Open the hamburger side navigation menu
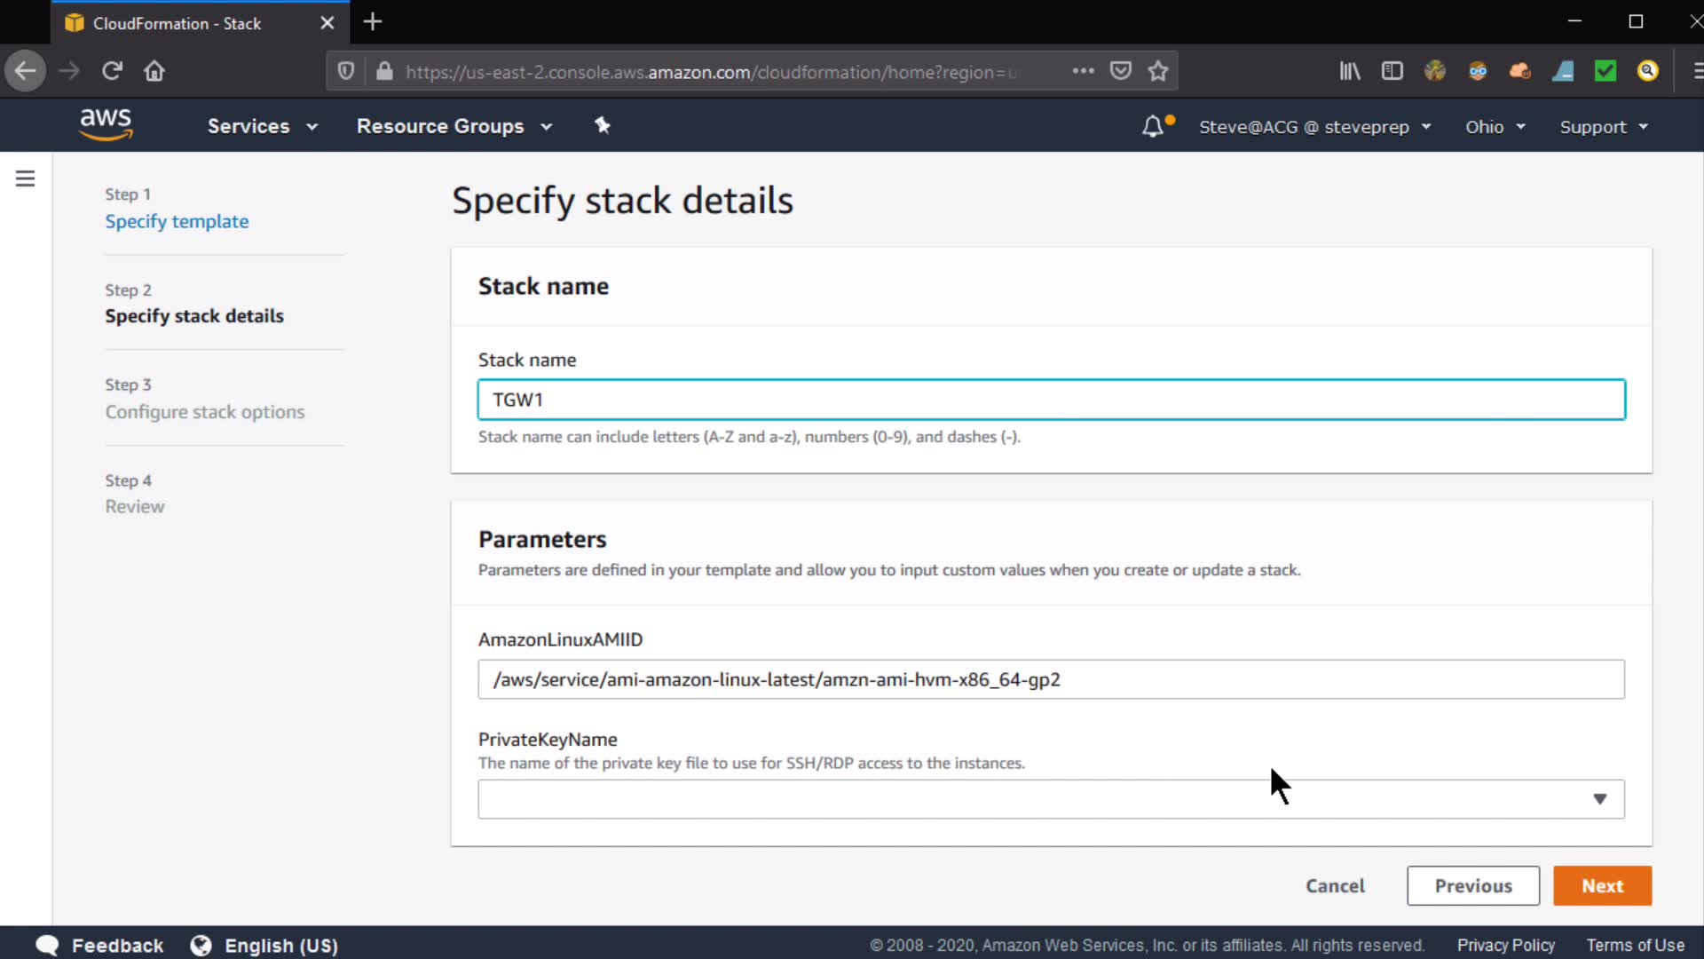 tap(26, 178)
